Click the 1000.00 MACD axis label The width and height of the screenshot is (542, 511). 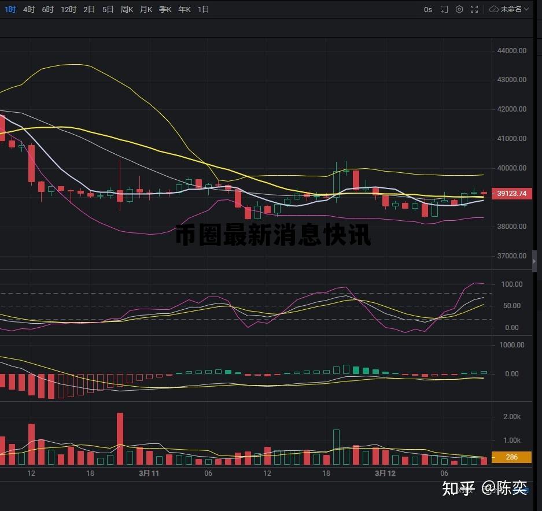[512, 345]
